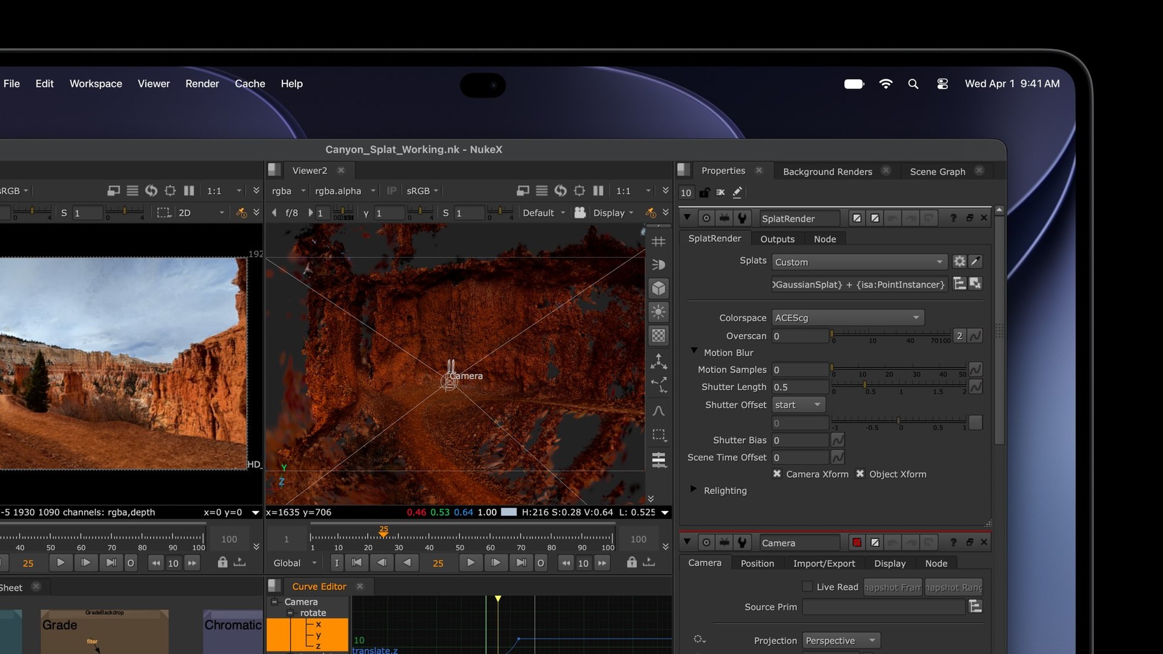Click the dashed selection rectangle icon in Viewer2 sidebar
This screenshot has height=654, width=1163.
pos(658,435)
